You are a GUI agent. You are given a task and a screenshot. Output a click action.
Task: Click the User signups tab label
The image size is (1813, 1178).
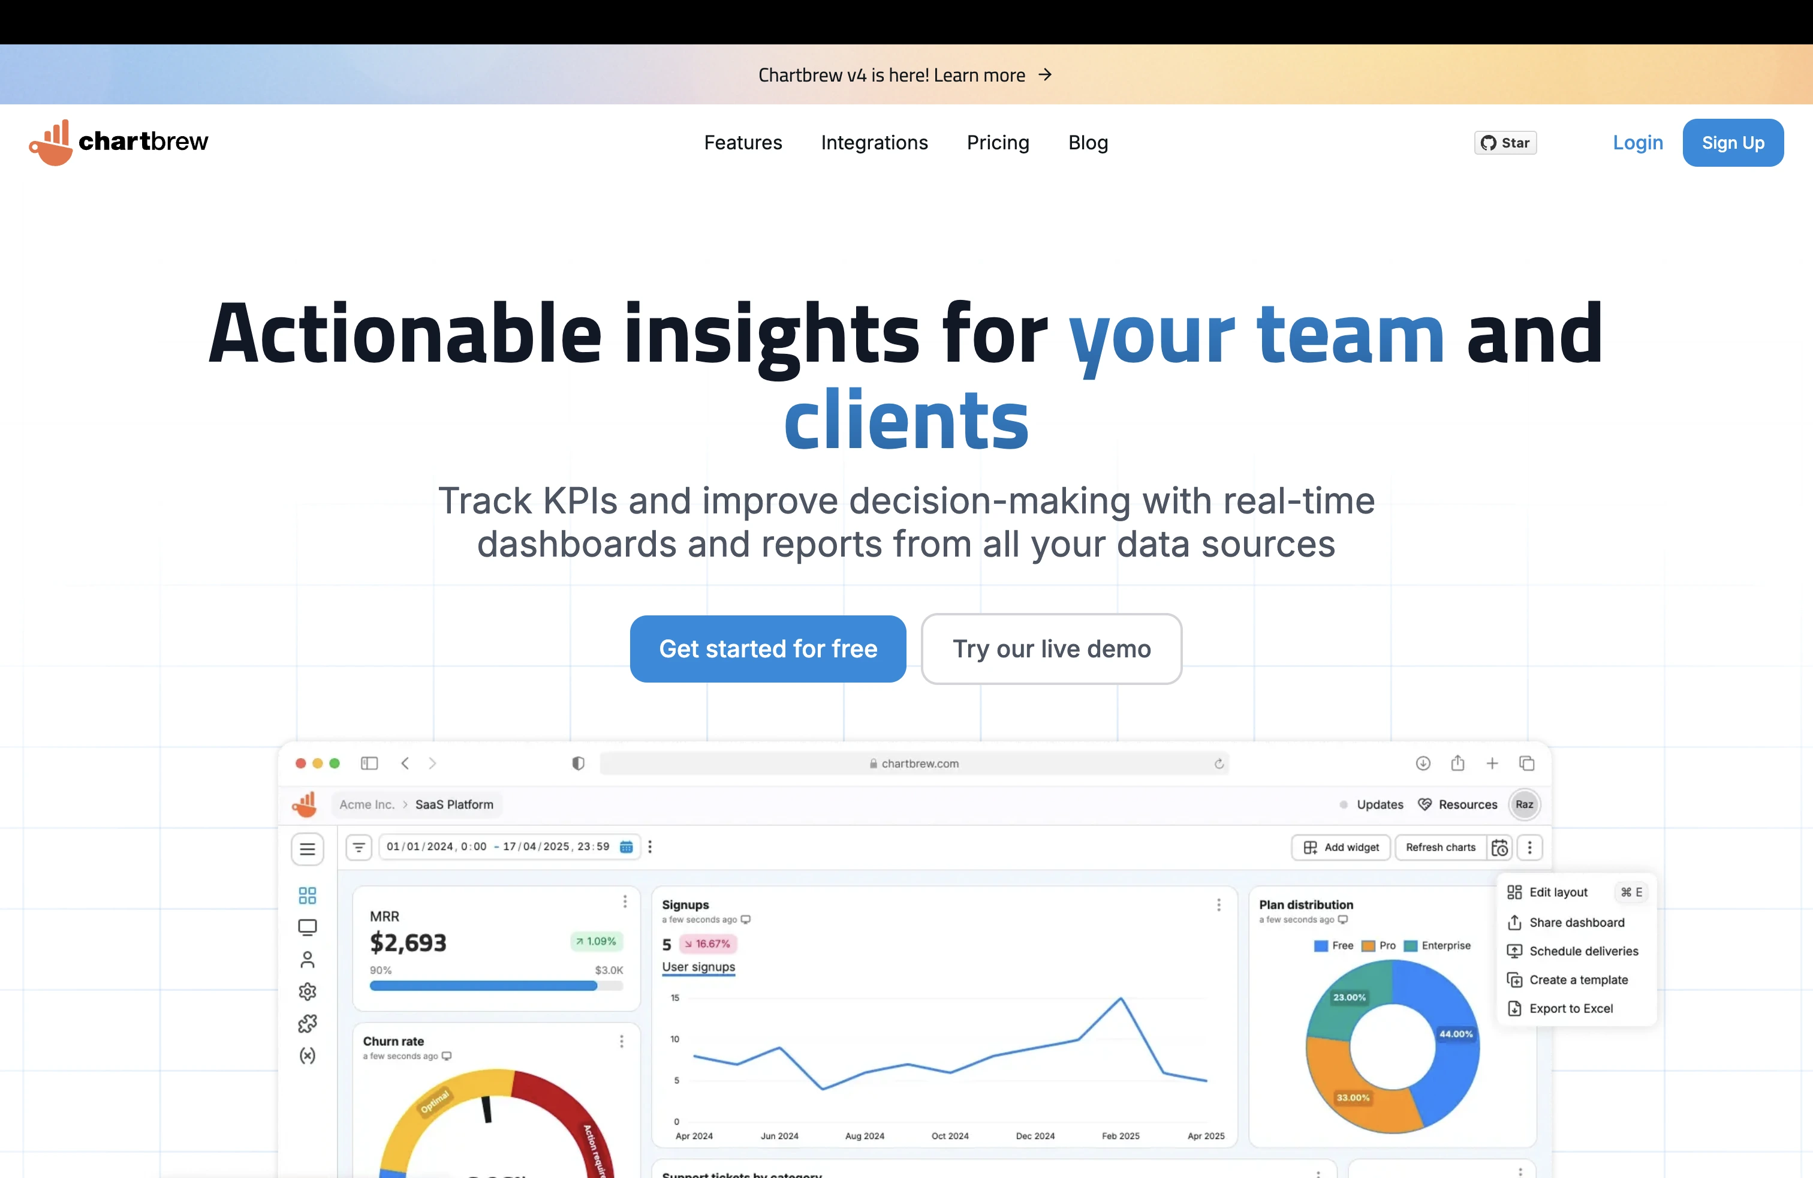(698, 967)
